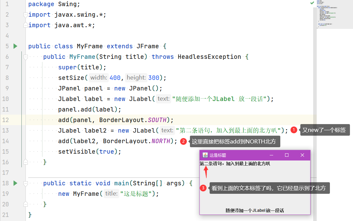Select numbered annotation badge 3 in the preview window
Screen dimensions: 353x221
(x=203, y=188)
